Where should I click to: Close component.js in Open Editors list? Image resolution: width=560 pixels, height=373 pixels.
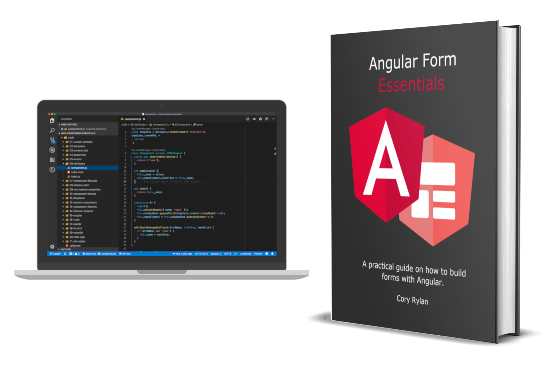(62, 129)
